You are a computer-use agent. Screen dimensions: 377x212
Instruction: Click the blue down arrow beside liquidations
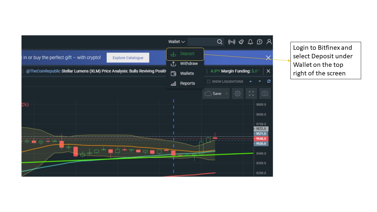point(260,81)
